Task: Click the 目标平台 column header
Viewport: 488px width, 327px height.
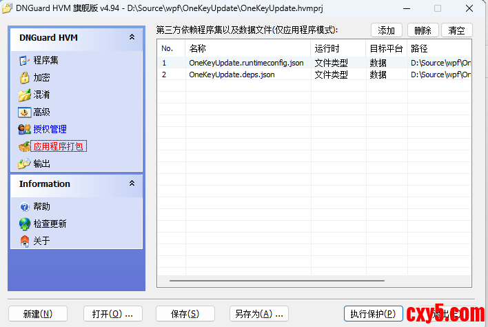Action: pos(387,48)
